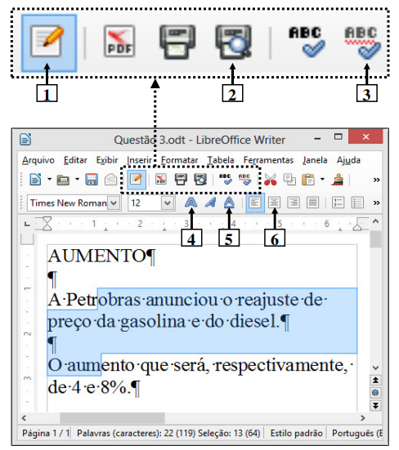The image size is (399, 450).
Task: Toggle bulleted list formatting
Action: click(x=357, y=203)
